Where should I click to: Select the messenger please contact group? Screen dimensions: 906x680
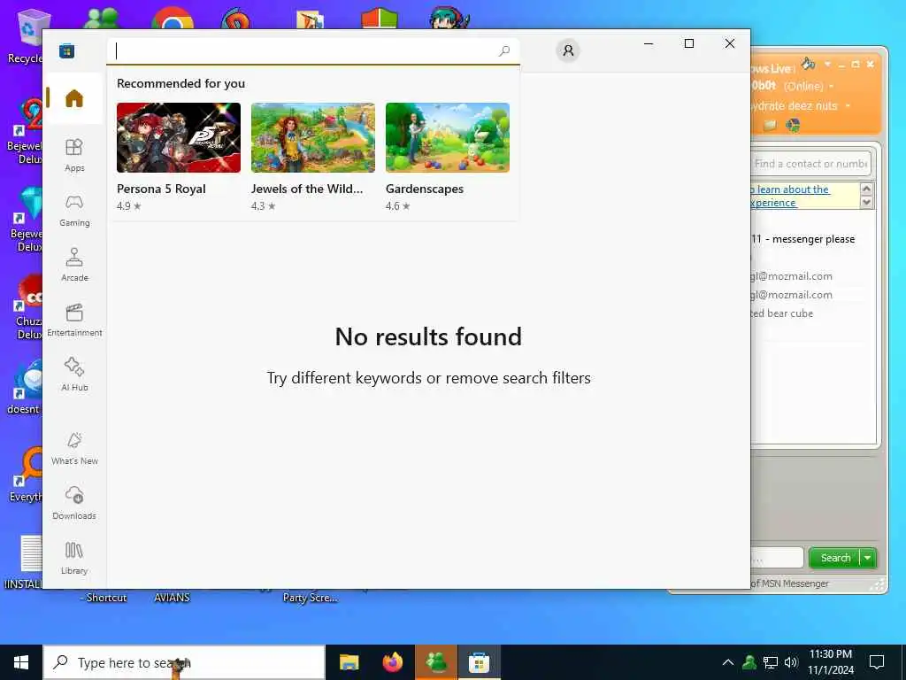pyautogui.click(x=803, y=239)
